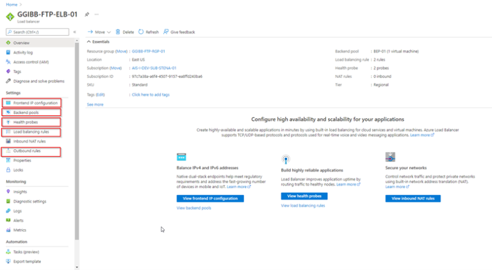Screen dimensions: 492x270
Task: Click the Refresh icon in the toolbar
Action: 141,31
